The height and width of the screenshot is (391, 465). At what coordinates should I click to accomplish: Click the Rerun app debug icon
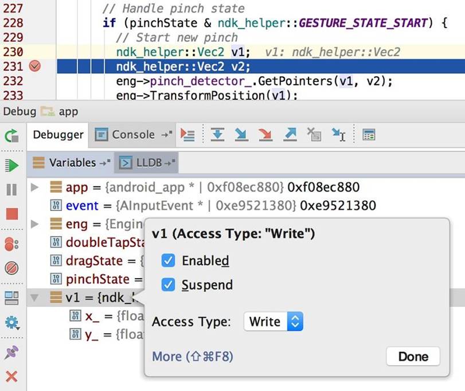point(11,135)
